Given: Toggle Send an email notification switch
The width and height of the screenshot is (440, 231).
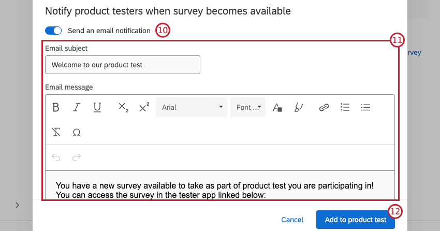Looking at the screenshot, I should tap(54, 31).
